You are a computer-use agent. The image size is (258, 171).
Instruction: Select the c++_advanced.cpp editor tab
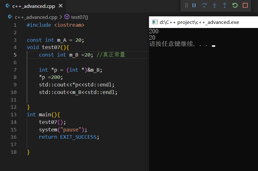click(33, 6)
